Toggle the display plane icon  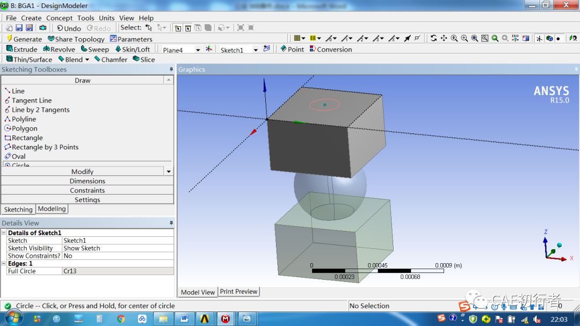coord(539,38)
